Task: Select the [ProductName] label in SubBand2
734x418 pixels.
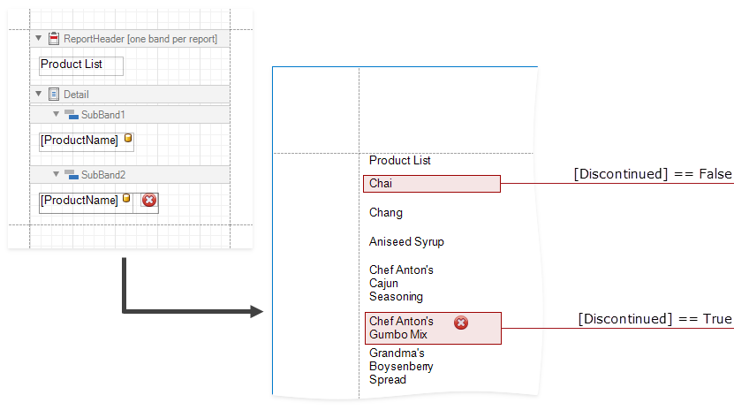Action: coord(79,201)
